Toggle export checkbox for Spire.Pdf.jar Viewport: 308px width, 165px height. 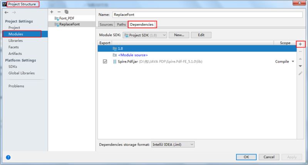[x=105, y=61]
